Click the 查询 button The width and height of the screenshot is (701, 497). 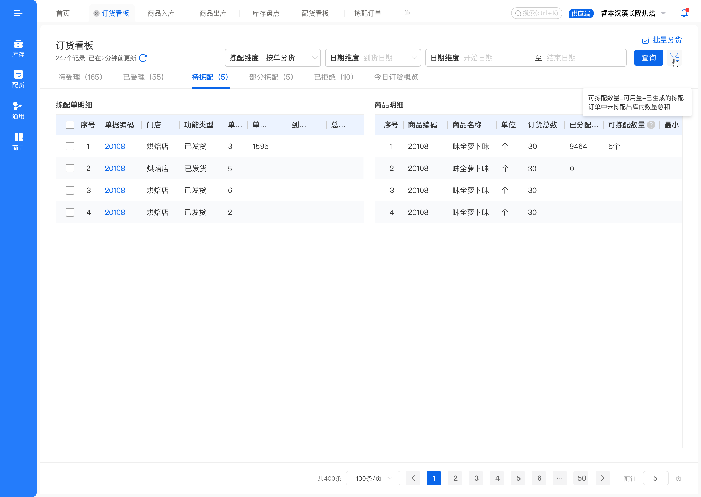click(648, 57)
